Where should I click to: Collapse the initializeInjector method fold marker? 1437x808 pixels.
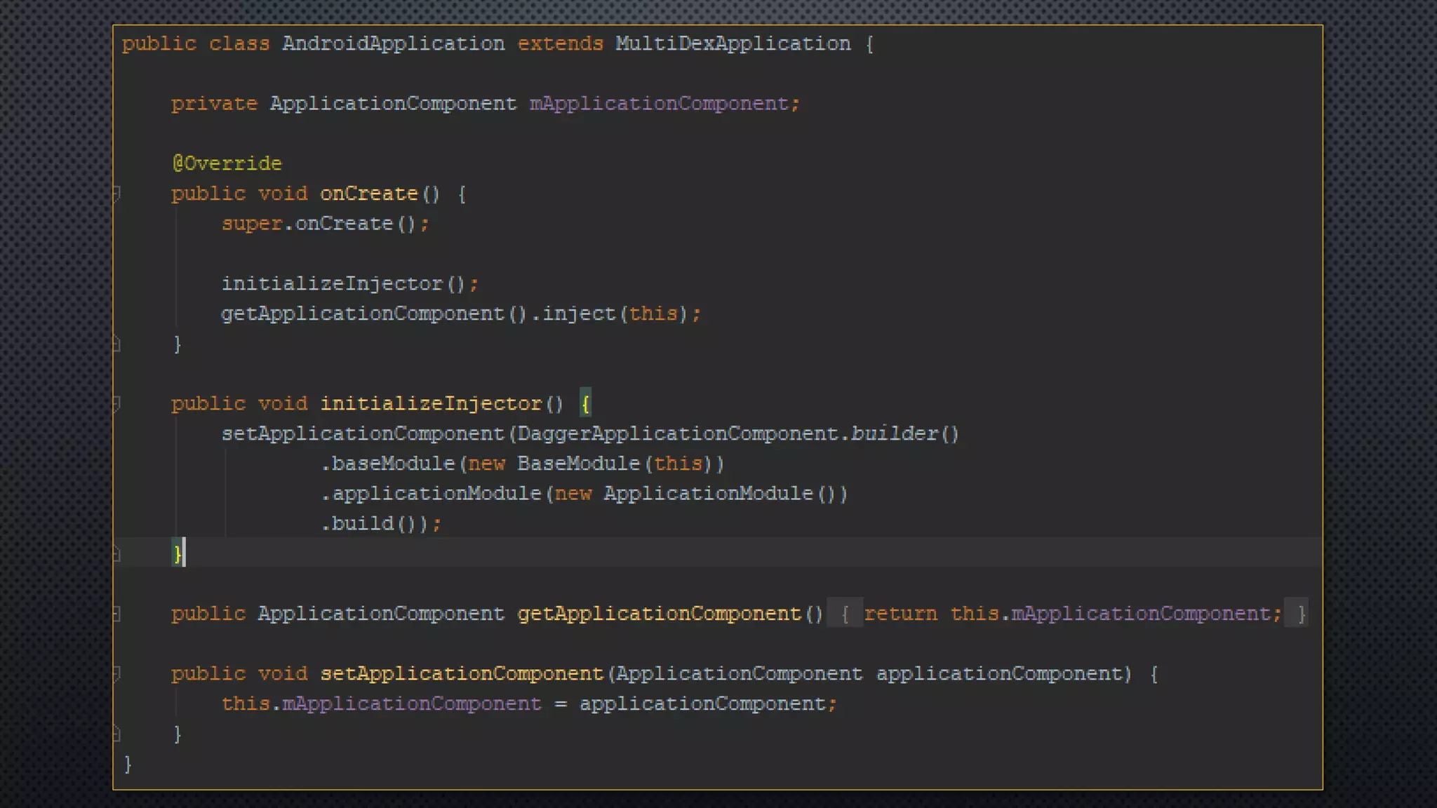pyautogui.click(x=116, y=403)
